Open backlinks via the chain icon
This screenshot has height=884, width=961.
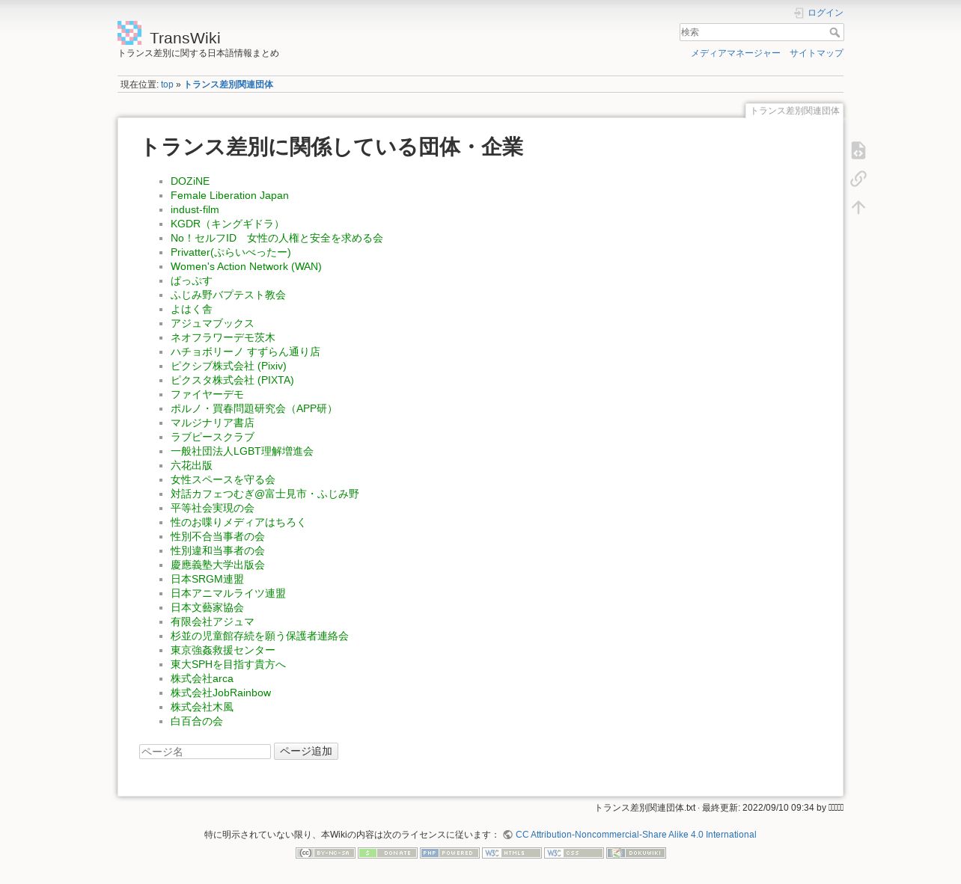(858, 179)
